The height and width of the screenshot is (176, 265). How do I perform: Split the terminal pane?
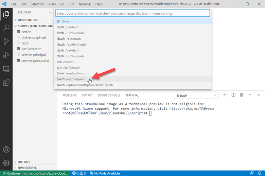[233, 95]
